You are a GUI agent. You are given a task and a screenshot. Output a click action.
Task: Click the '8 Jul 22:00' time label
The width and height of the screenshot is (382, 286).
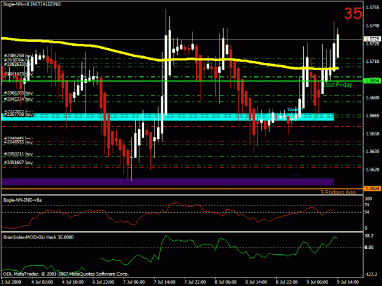287,282
